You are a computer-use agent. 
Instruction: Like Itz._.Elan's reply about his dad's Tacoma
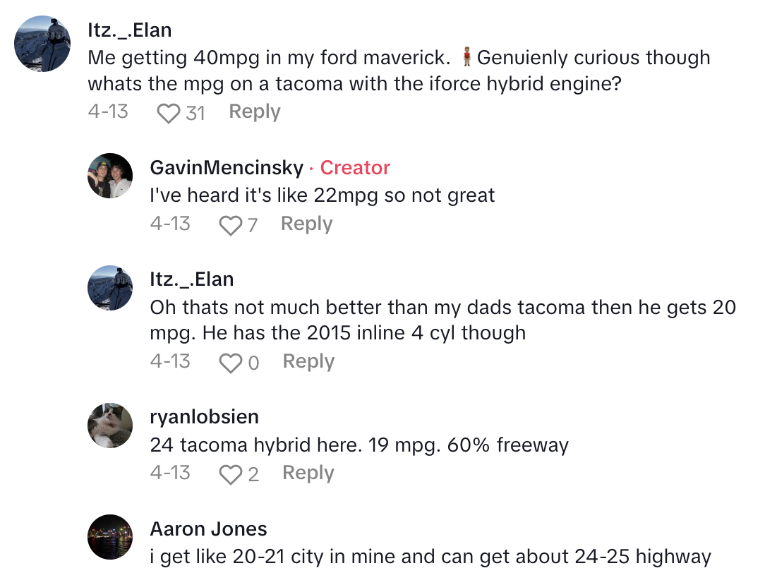231,361
